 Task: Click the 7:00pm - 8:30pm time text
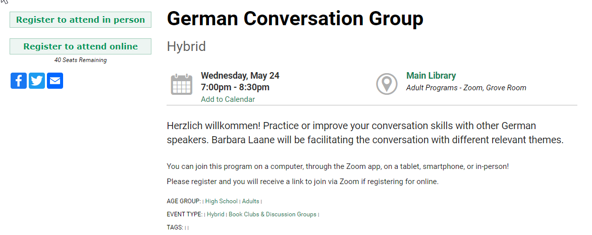pos(235,88)
